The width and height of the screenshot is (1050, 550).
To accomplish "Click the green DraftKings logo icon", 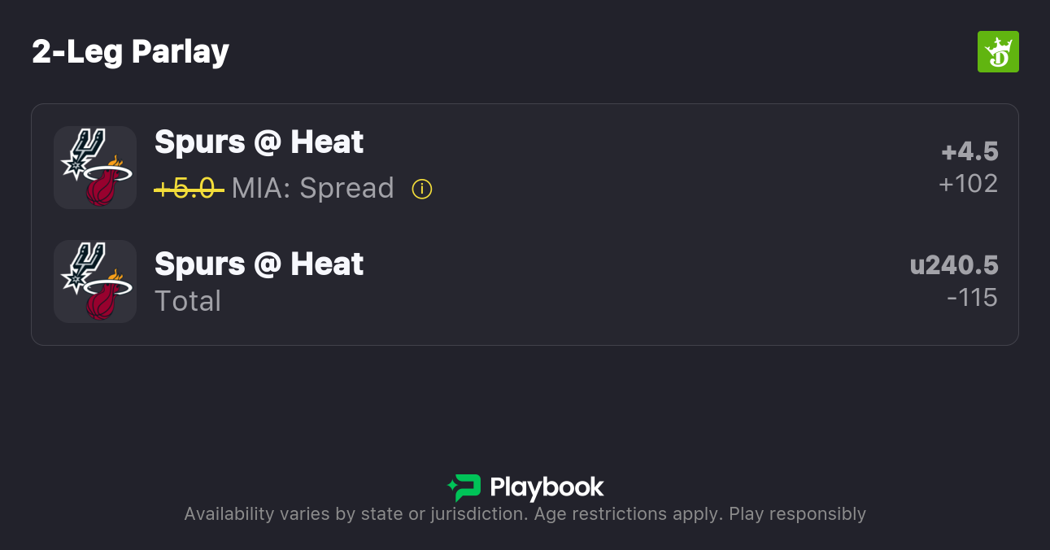I will tap(997, 52).
